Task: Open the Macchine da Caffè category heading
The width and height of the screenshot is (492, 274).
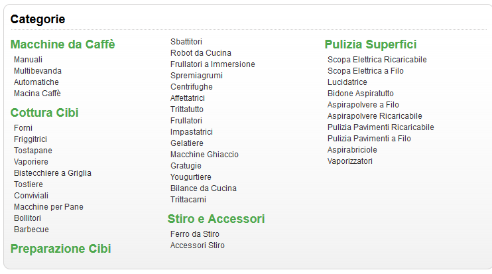Action: pos(62,44)
